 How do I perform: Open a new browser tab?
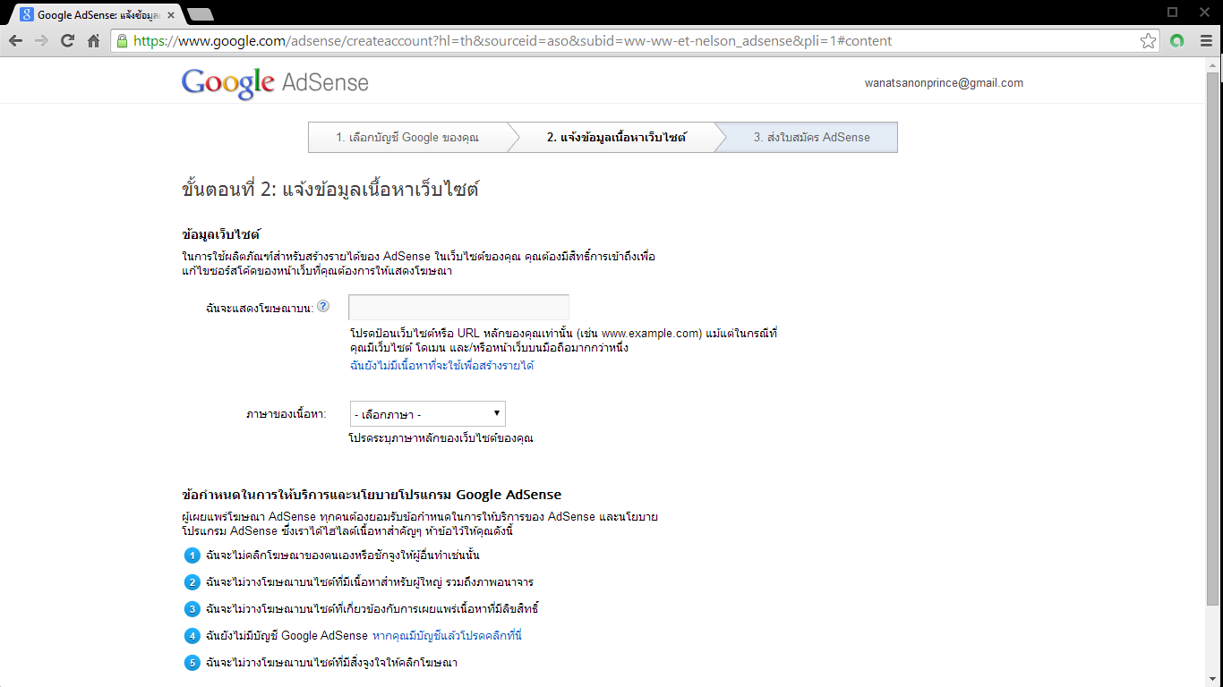click(x=201, y=14)
